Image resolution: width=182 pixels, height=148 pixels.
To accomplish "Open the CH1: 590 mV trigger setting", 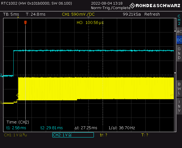I will coord(78,14).
